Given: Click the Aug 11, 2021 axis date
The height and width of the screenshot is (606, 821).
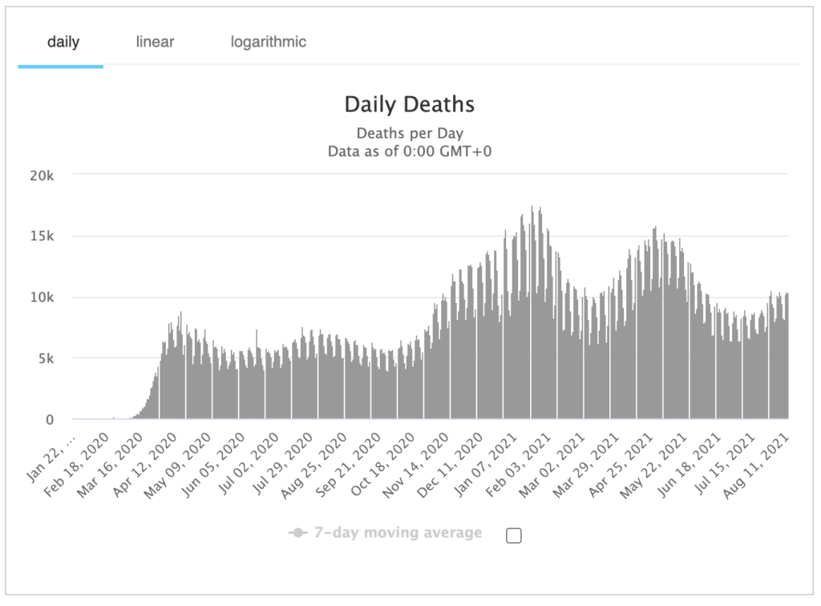Looking at the screenshot, I should click(757, 463).
